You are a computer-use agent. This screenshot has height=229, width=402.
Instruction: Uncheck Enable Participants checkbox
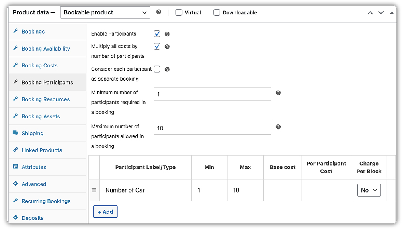coord(157,34)
